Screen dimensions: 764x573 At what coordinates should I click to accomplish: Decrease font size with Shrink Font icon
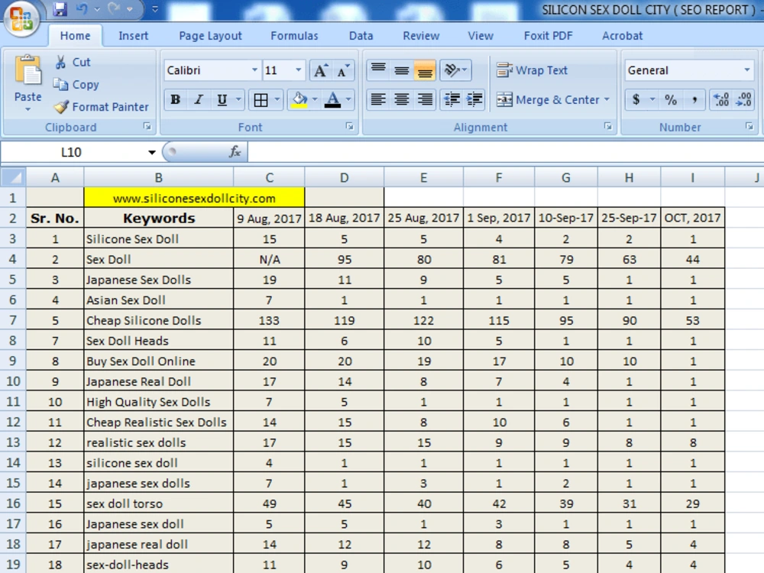[x=343, y=70]
